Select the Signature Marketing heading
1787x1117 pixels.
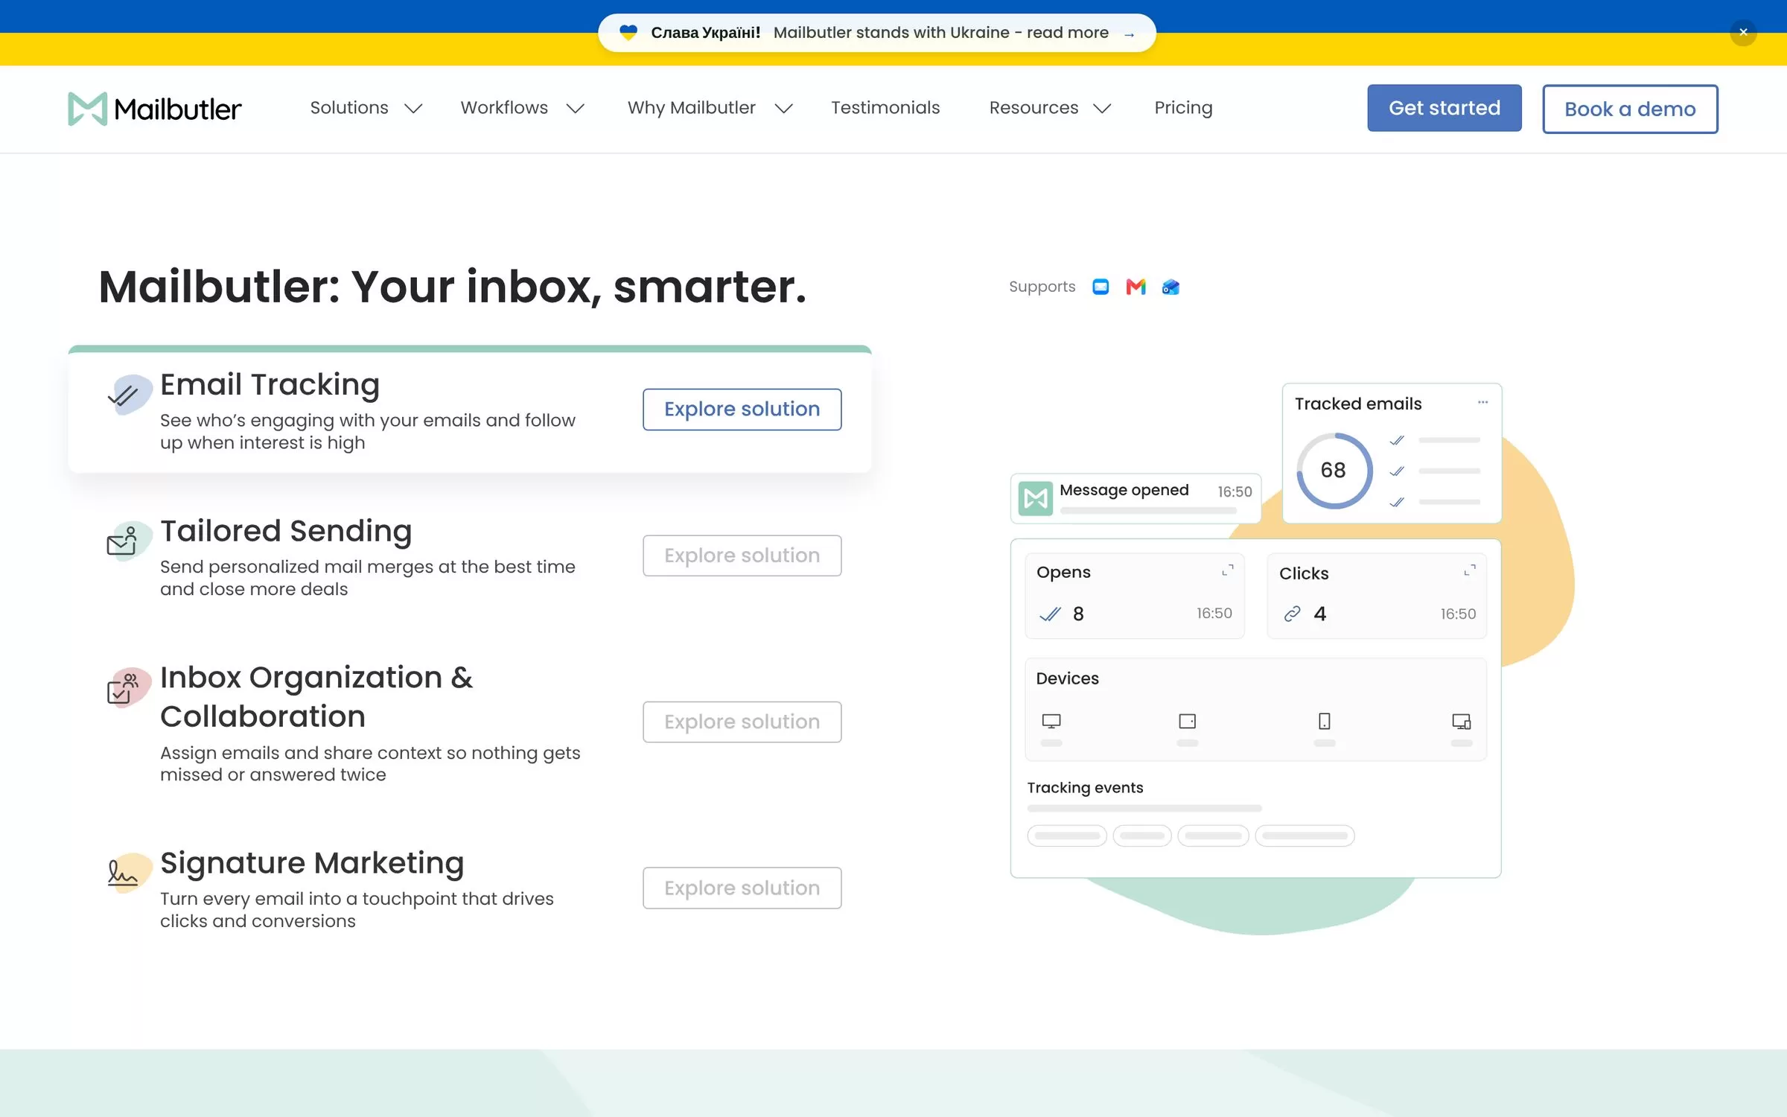click(312, 863)
